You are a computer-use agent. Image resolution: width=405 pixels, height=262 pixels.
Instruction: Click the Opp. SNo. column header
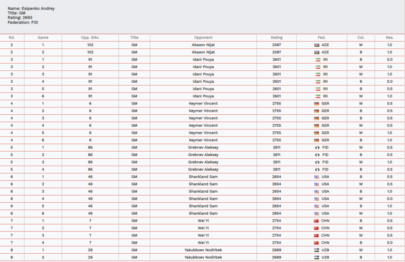[90, 38]
